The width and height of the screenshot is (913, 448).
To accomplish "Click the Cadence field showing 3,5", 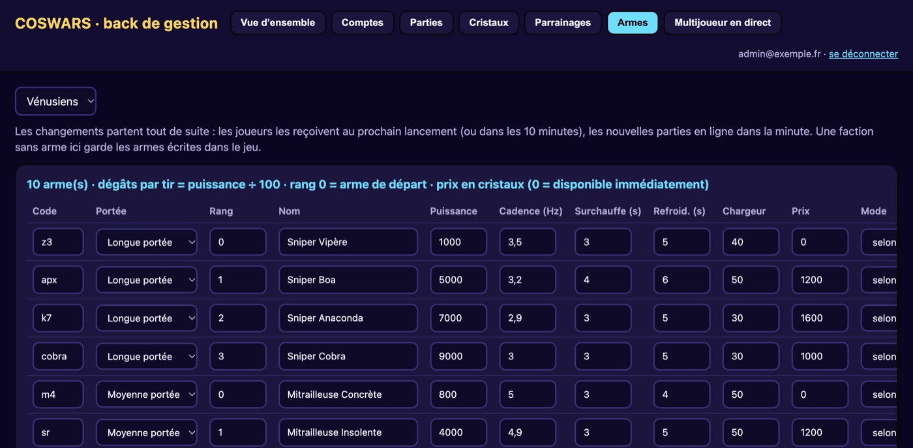I will pyautogui.click(x=528, y=242).
